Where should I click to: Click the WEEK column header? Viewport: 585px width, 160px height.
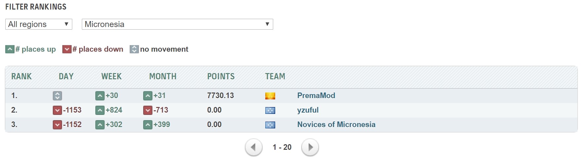(112, 76)
